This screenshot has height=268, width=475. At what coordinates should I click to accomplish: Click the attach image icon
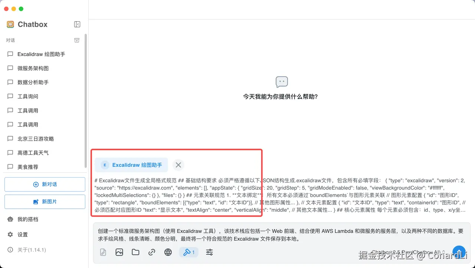pyautogui.click(x=119, y=252)
